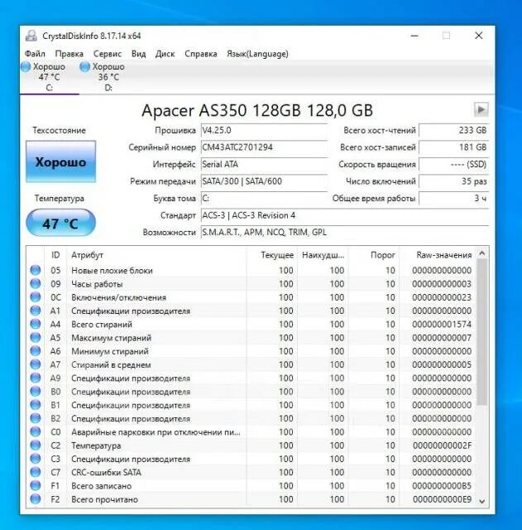Minimize the CrystalDiskInfo window
Viewport: 522px width, 530px height.
[414, 36]
